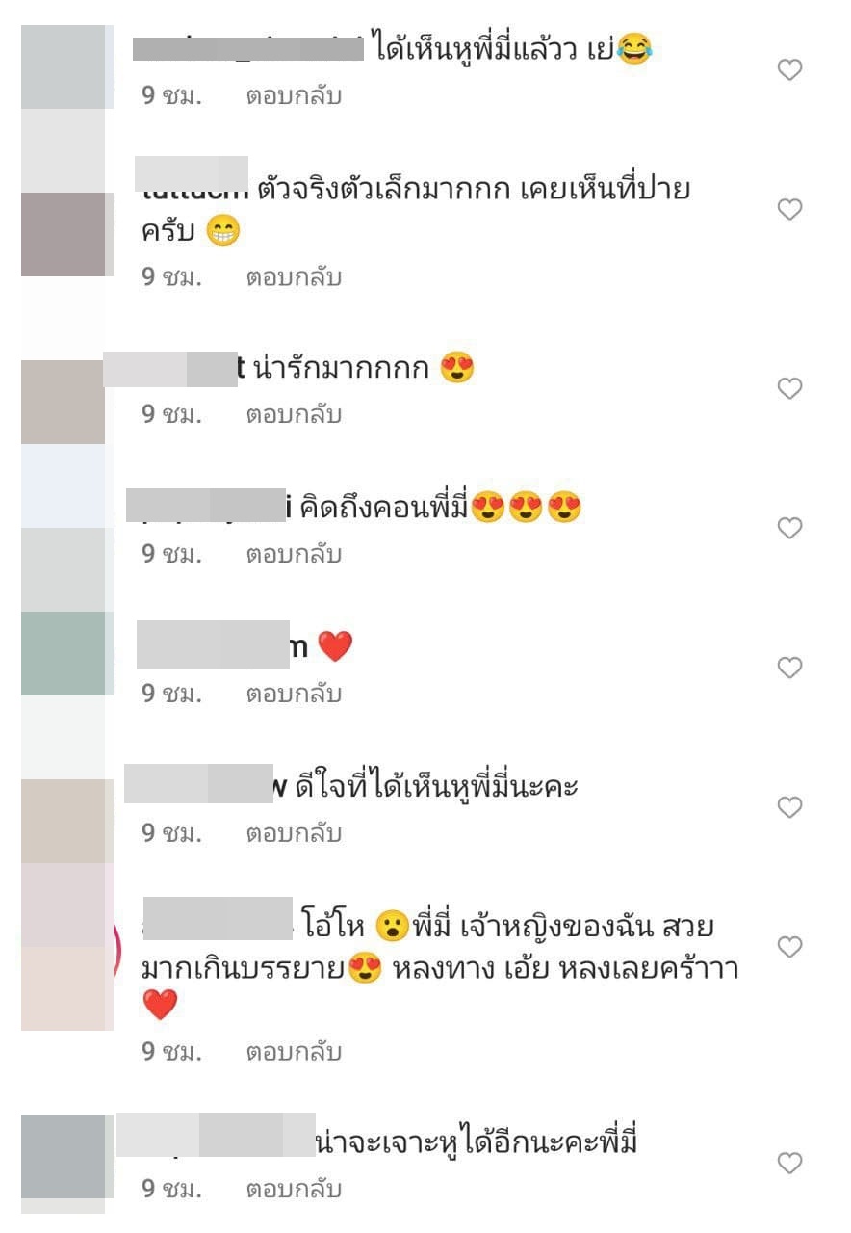Reply to comment น่าจะเจาะหูได้อีกนะคะพี่มี่

[x=294, y=1190]
